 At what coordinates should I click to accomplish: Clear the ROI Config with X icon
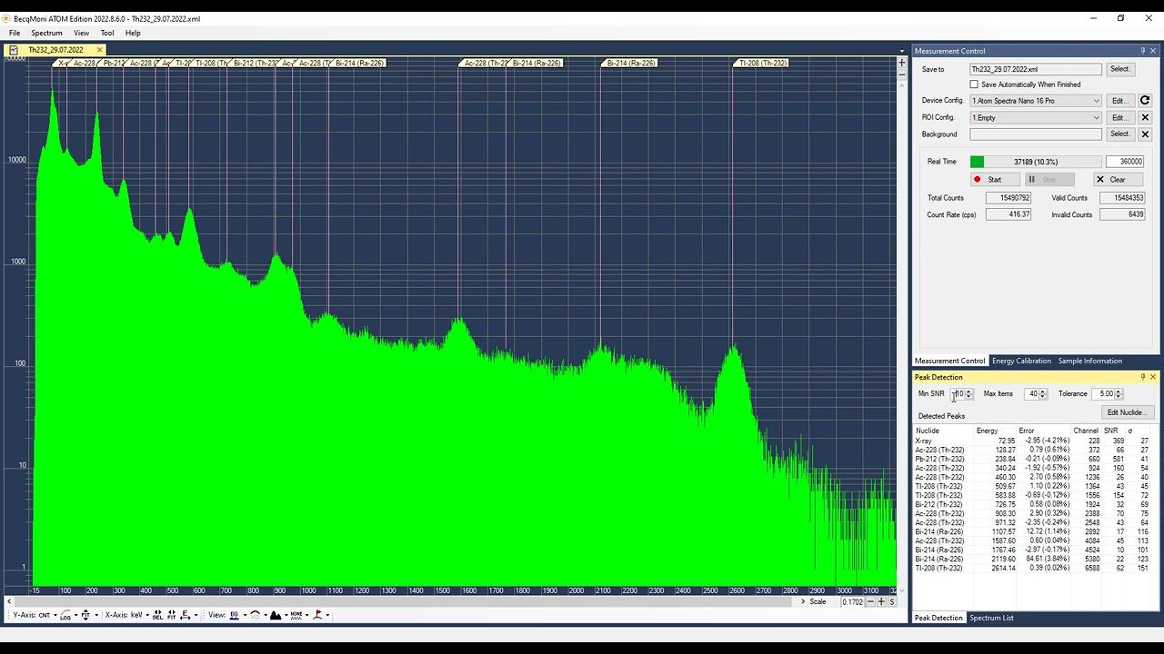(x=1145, y=117)
